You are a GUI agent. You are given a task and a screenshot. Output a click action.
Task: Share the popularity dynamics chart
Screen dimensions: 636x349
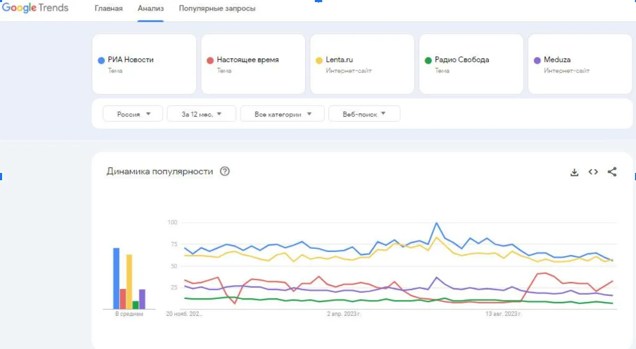click(612, 172)
